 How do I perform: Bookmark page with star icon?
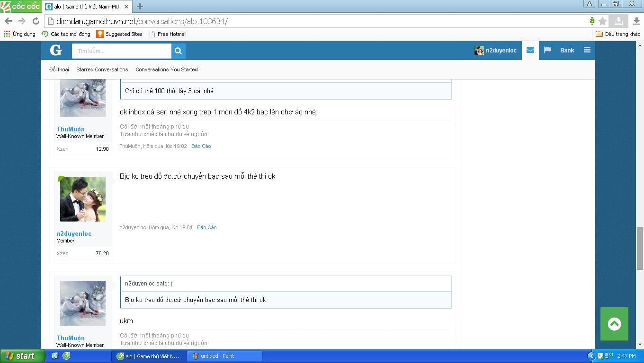click(603, 21)
